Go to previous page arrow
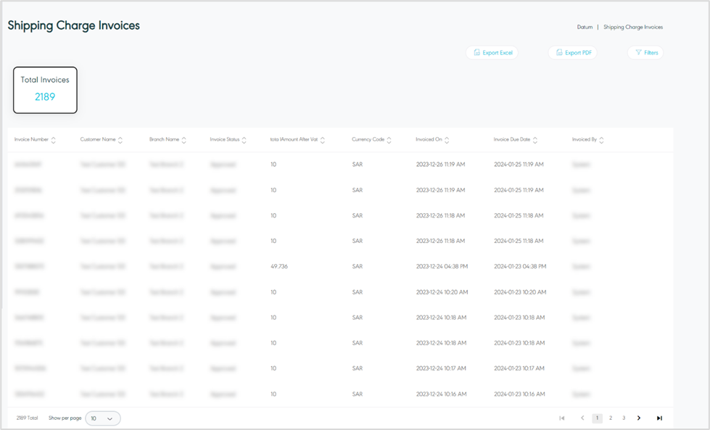710x430 pixels. point(582,418)
